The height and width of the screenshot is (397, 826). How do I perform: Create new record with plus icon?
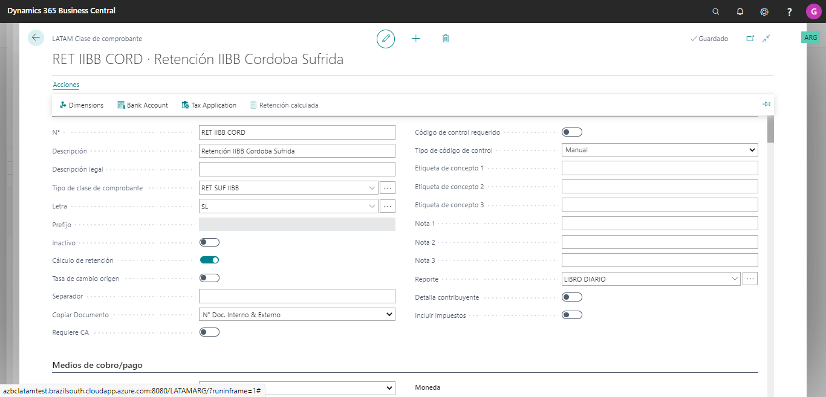pyautogui.click(x=416, y=39)
